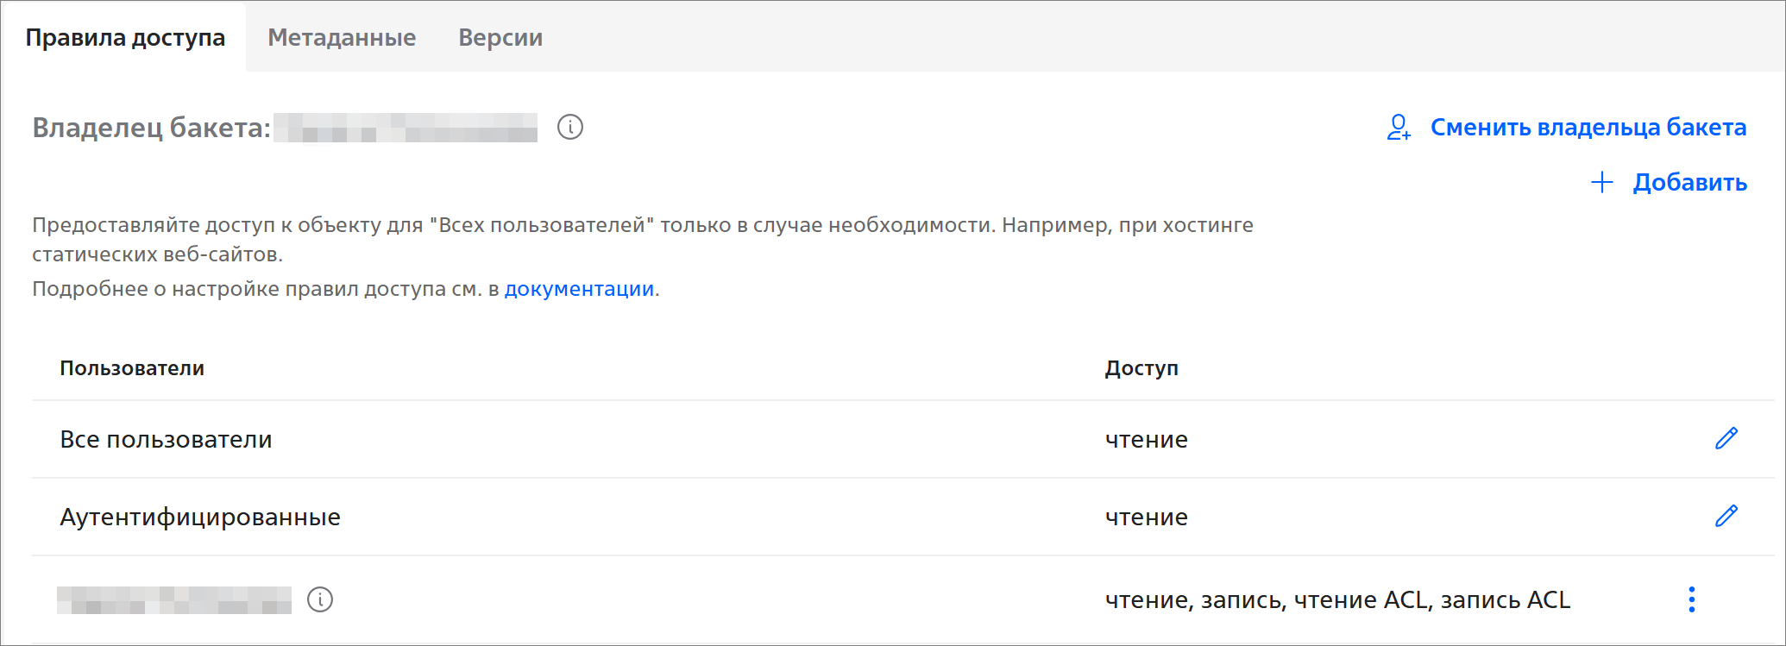Open the Метаданные tab
Image resolution: width=1786 pixels, height=646 pixels.
click(342, 38)
